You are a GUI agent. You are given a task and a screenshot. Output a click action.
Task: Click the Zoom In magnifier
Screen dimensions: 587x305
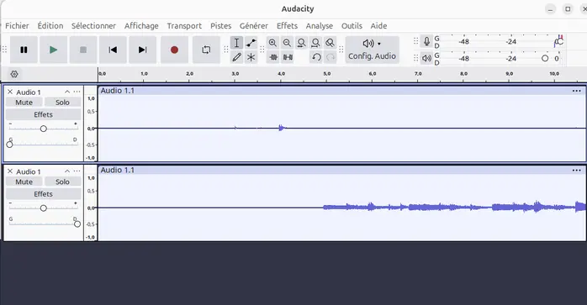[273, 43]
